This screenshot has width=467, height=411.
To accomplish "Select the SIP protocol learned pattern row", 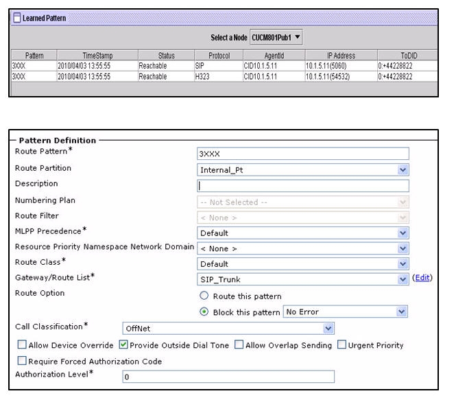I will (224, 66).
